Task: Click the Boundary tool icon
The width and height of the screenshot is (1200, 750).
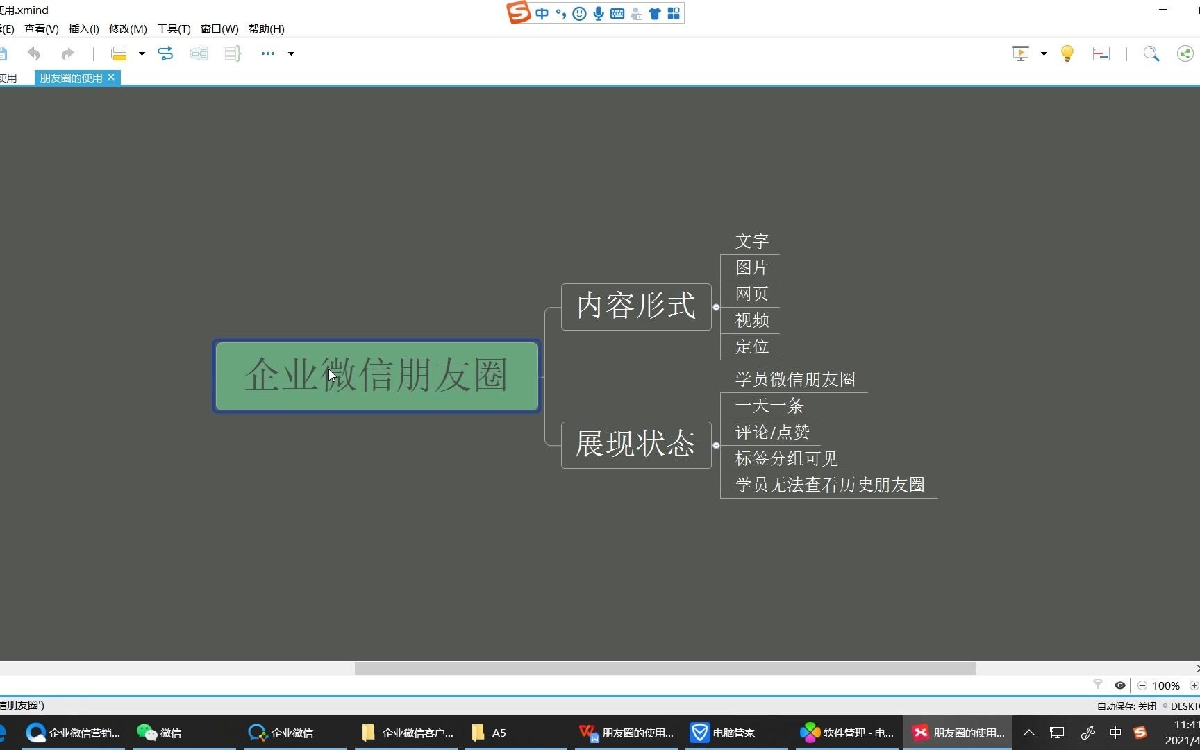Action: pos(199,53)
